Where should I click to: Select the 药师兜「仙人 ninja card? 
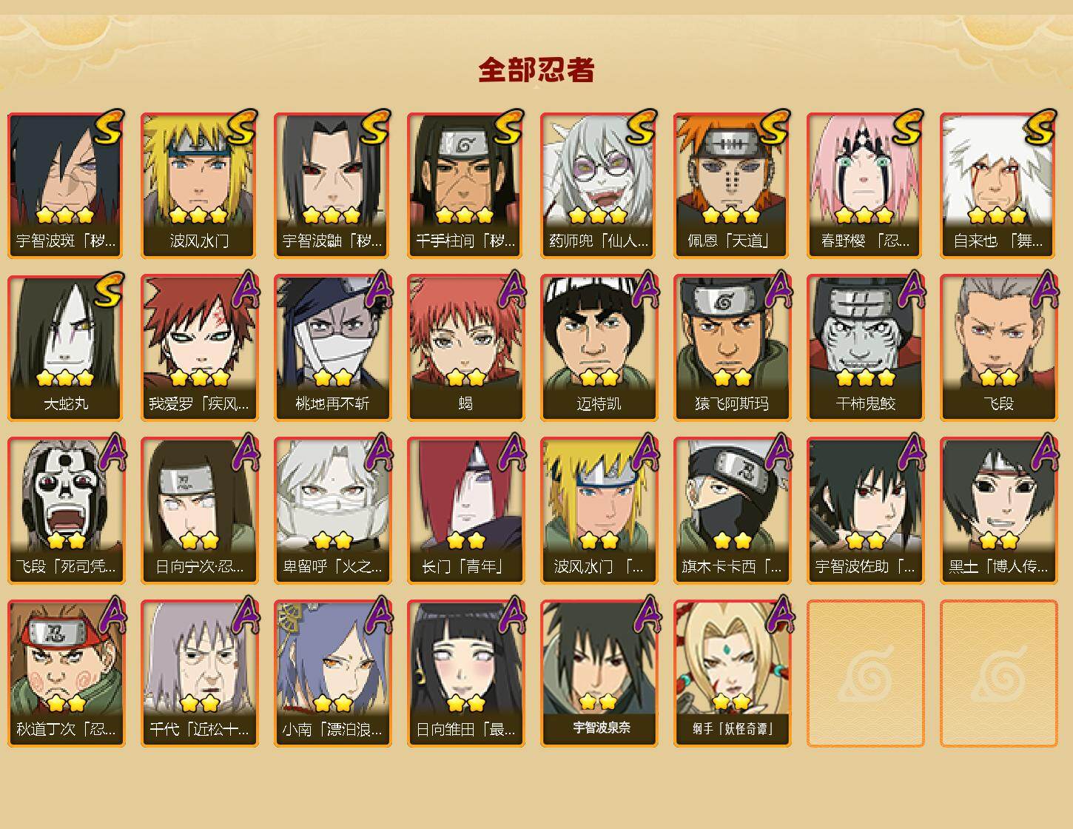coord(599,185)
